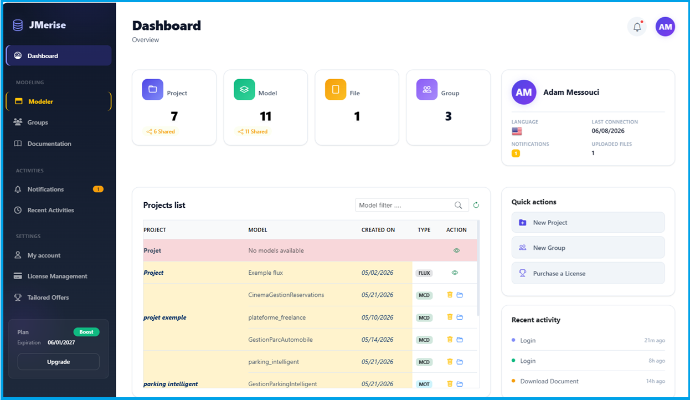Open Modeler in the sidebar
Viewport: 690px width, 400px height.
(59, 101)
